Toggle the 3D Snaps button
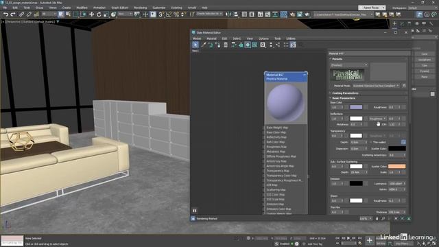The height and width of the screenshot is (247, 439). [x=161, y=14]
